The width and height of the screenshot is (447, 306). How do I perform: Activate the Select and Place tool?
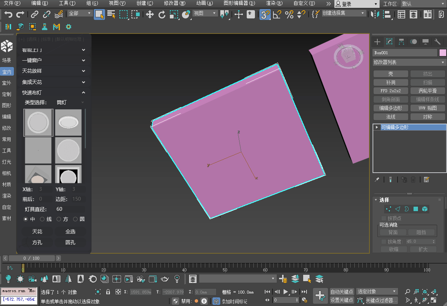click(186, 14)
